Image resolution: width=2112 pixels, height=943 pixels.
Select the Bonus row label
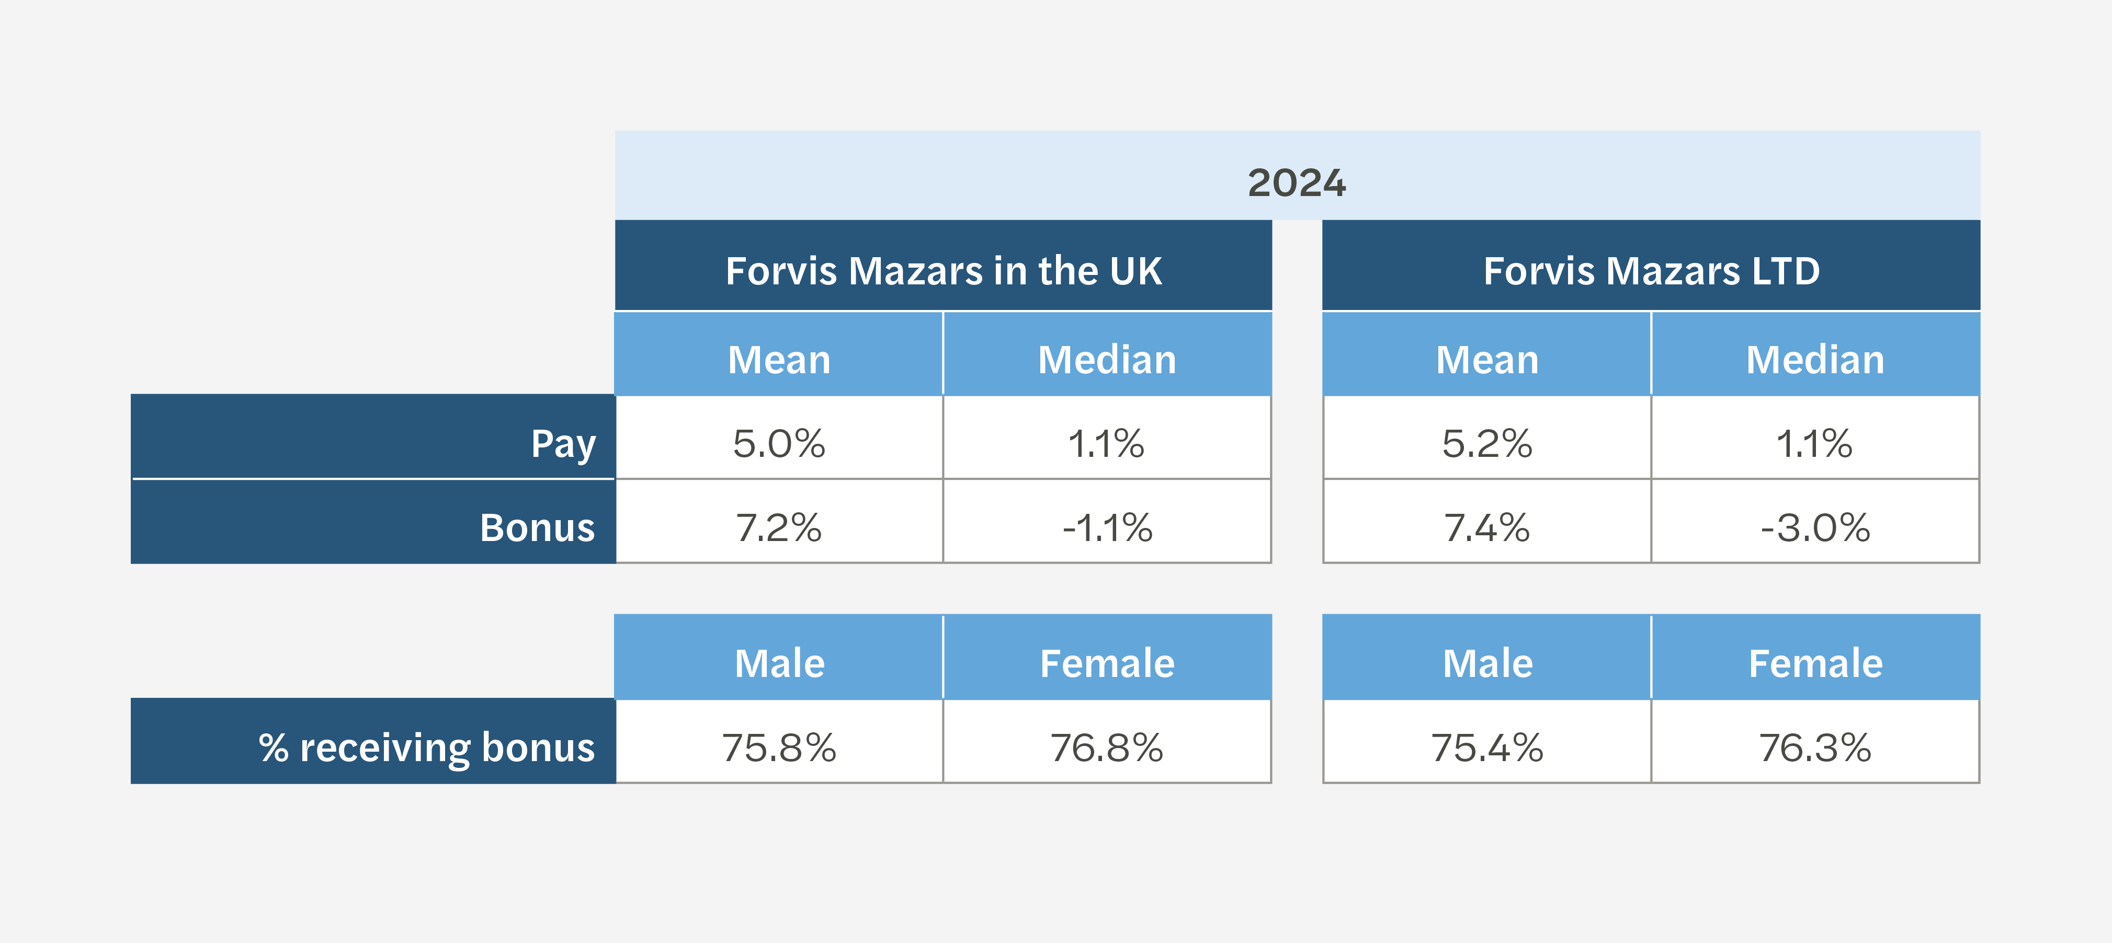(537, 527)
